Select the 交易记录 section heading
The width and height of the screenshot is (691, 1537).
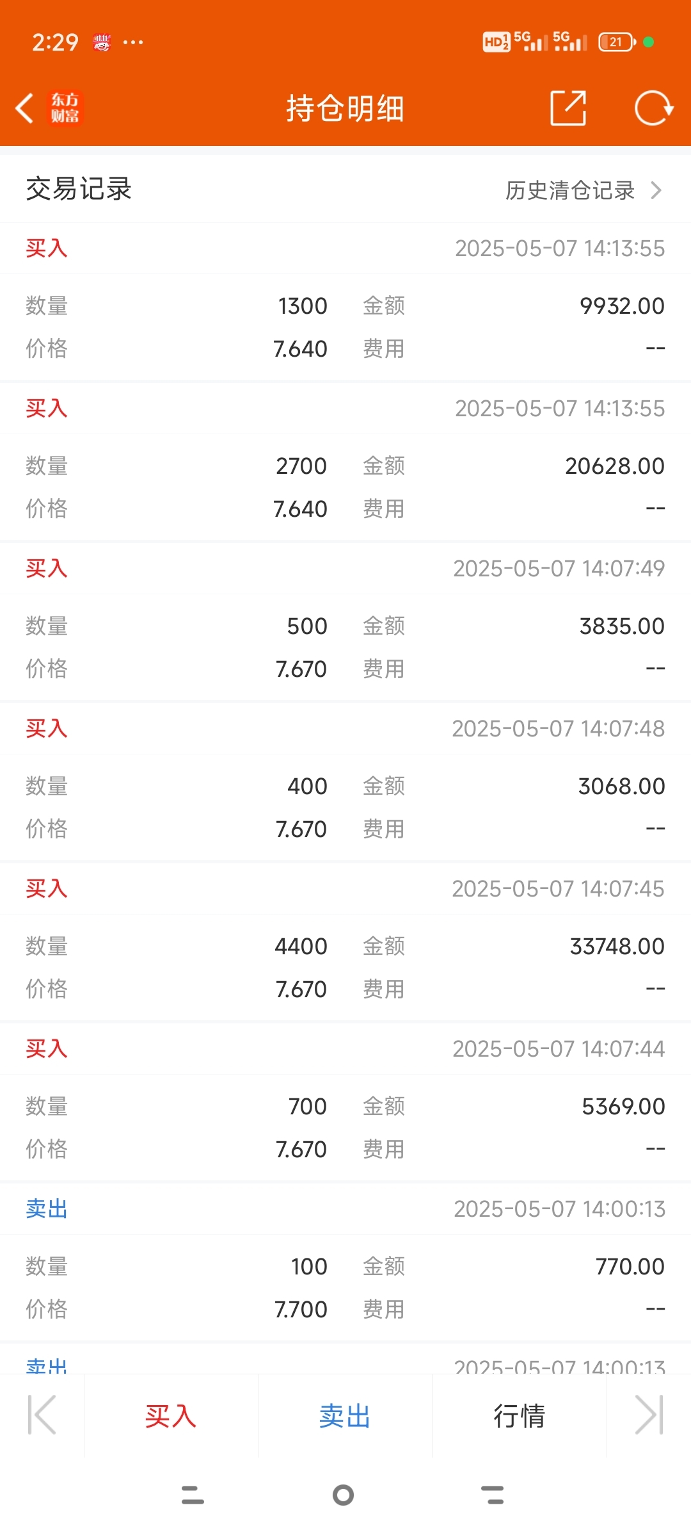(x=79, y=189)
